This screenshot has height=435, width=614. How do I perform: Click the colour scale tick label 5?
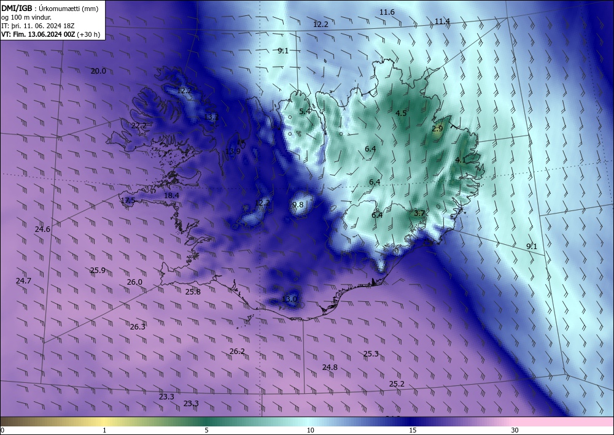tap(206, 430)
